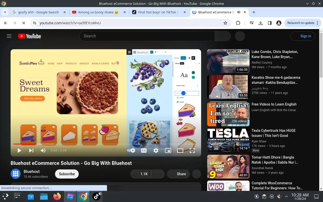Click Relaunch to update button
This screenshot has height=202, width=323.
[301, 23]
